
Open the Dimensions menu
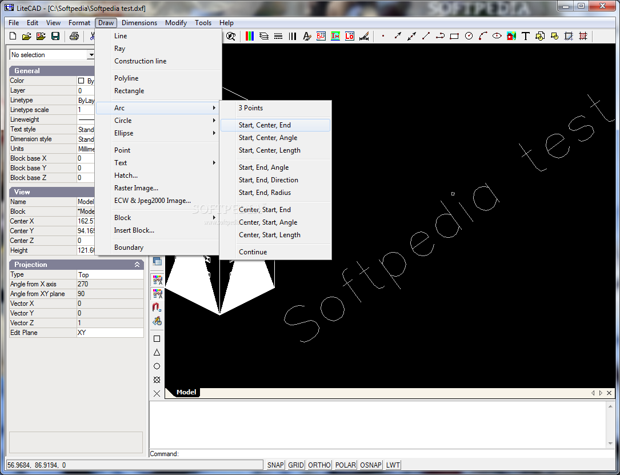point(139,23)
